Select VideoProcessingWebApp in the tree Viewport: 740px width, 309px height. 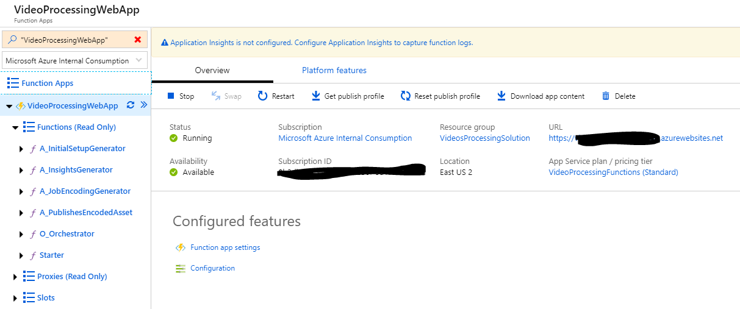click(x=73, y=106)
